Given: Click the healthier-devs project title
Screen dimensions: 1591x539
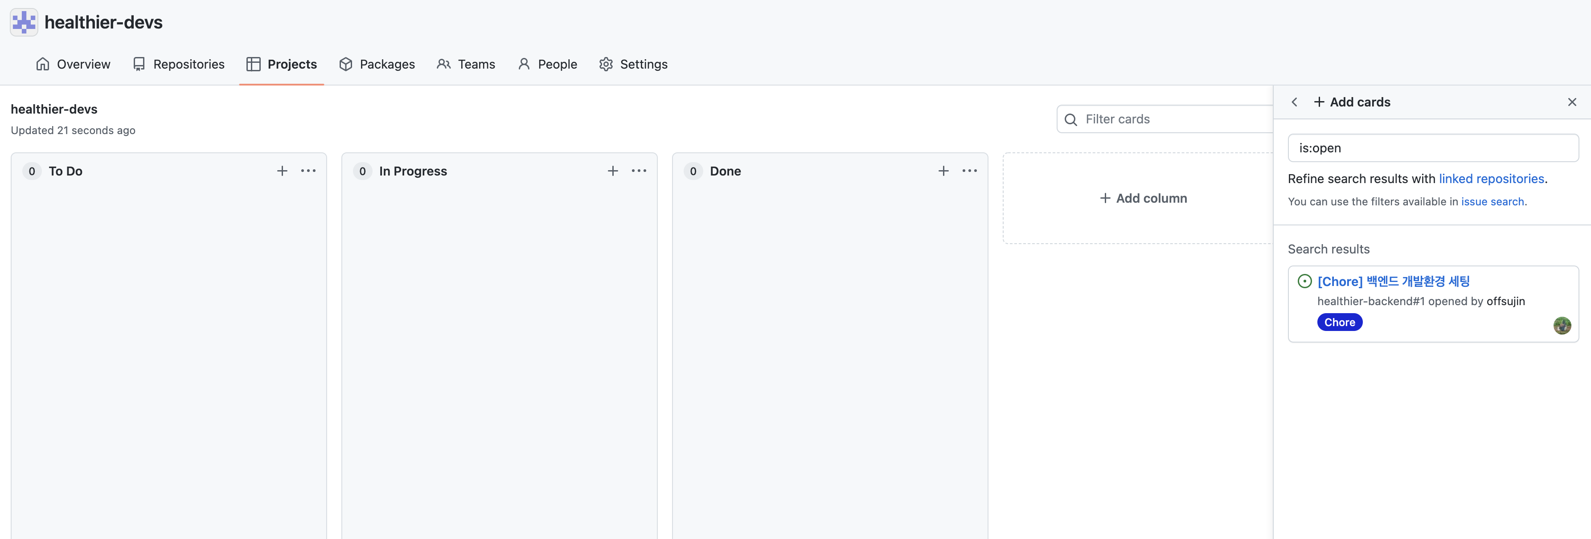Looking at the screenshot, I should click(54, 109).
